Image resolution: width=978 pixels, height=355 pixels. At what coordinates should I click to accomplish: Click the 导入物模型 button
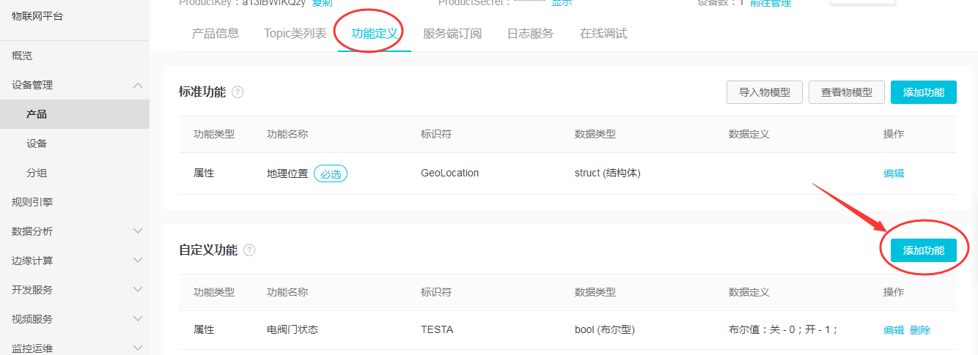click(765, 92)
